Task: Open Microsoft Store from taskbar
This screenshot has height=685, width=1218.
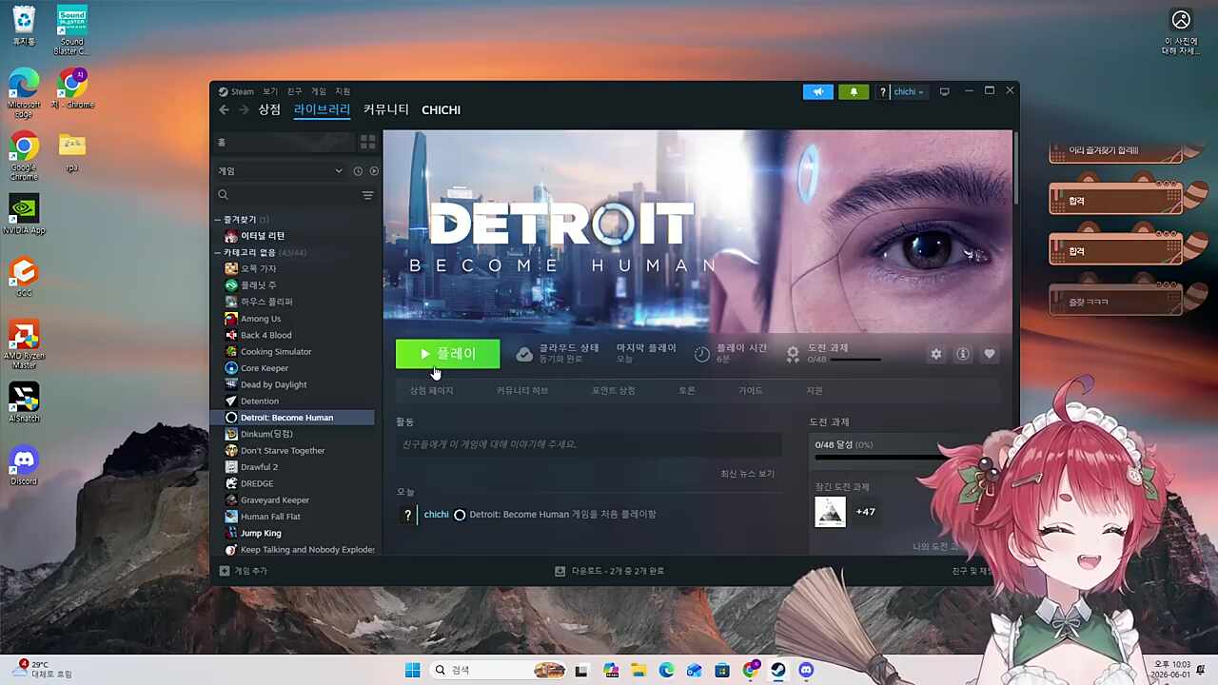Action: click(722, 671)
